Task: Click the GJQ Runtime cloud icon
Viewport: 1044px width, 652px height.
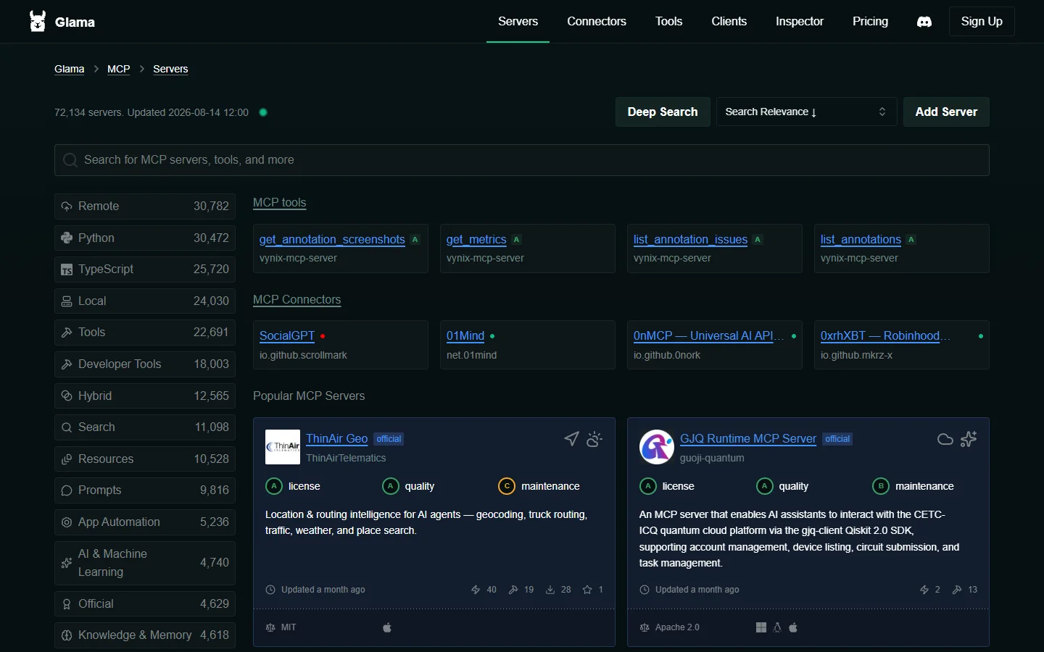Action: click(945, 439)
